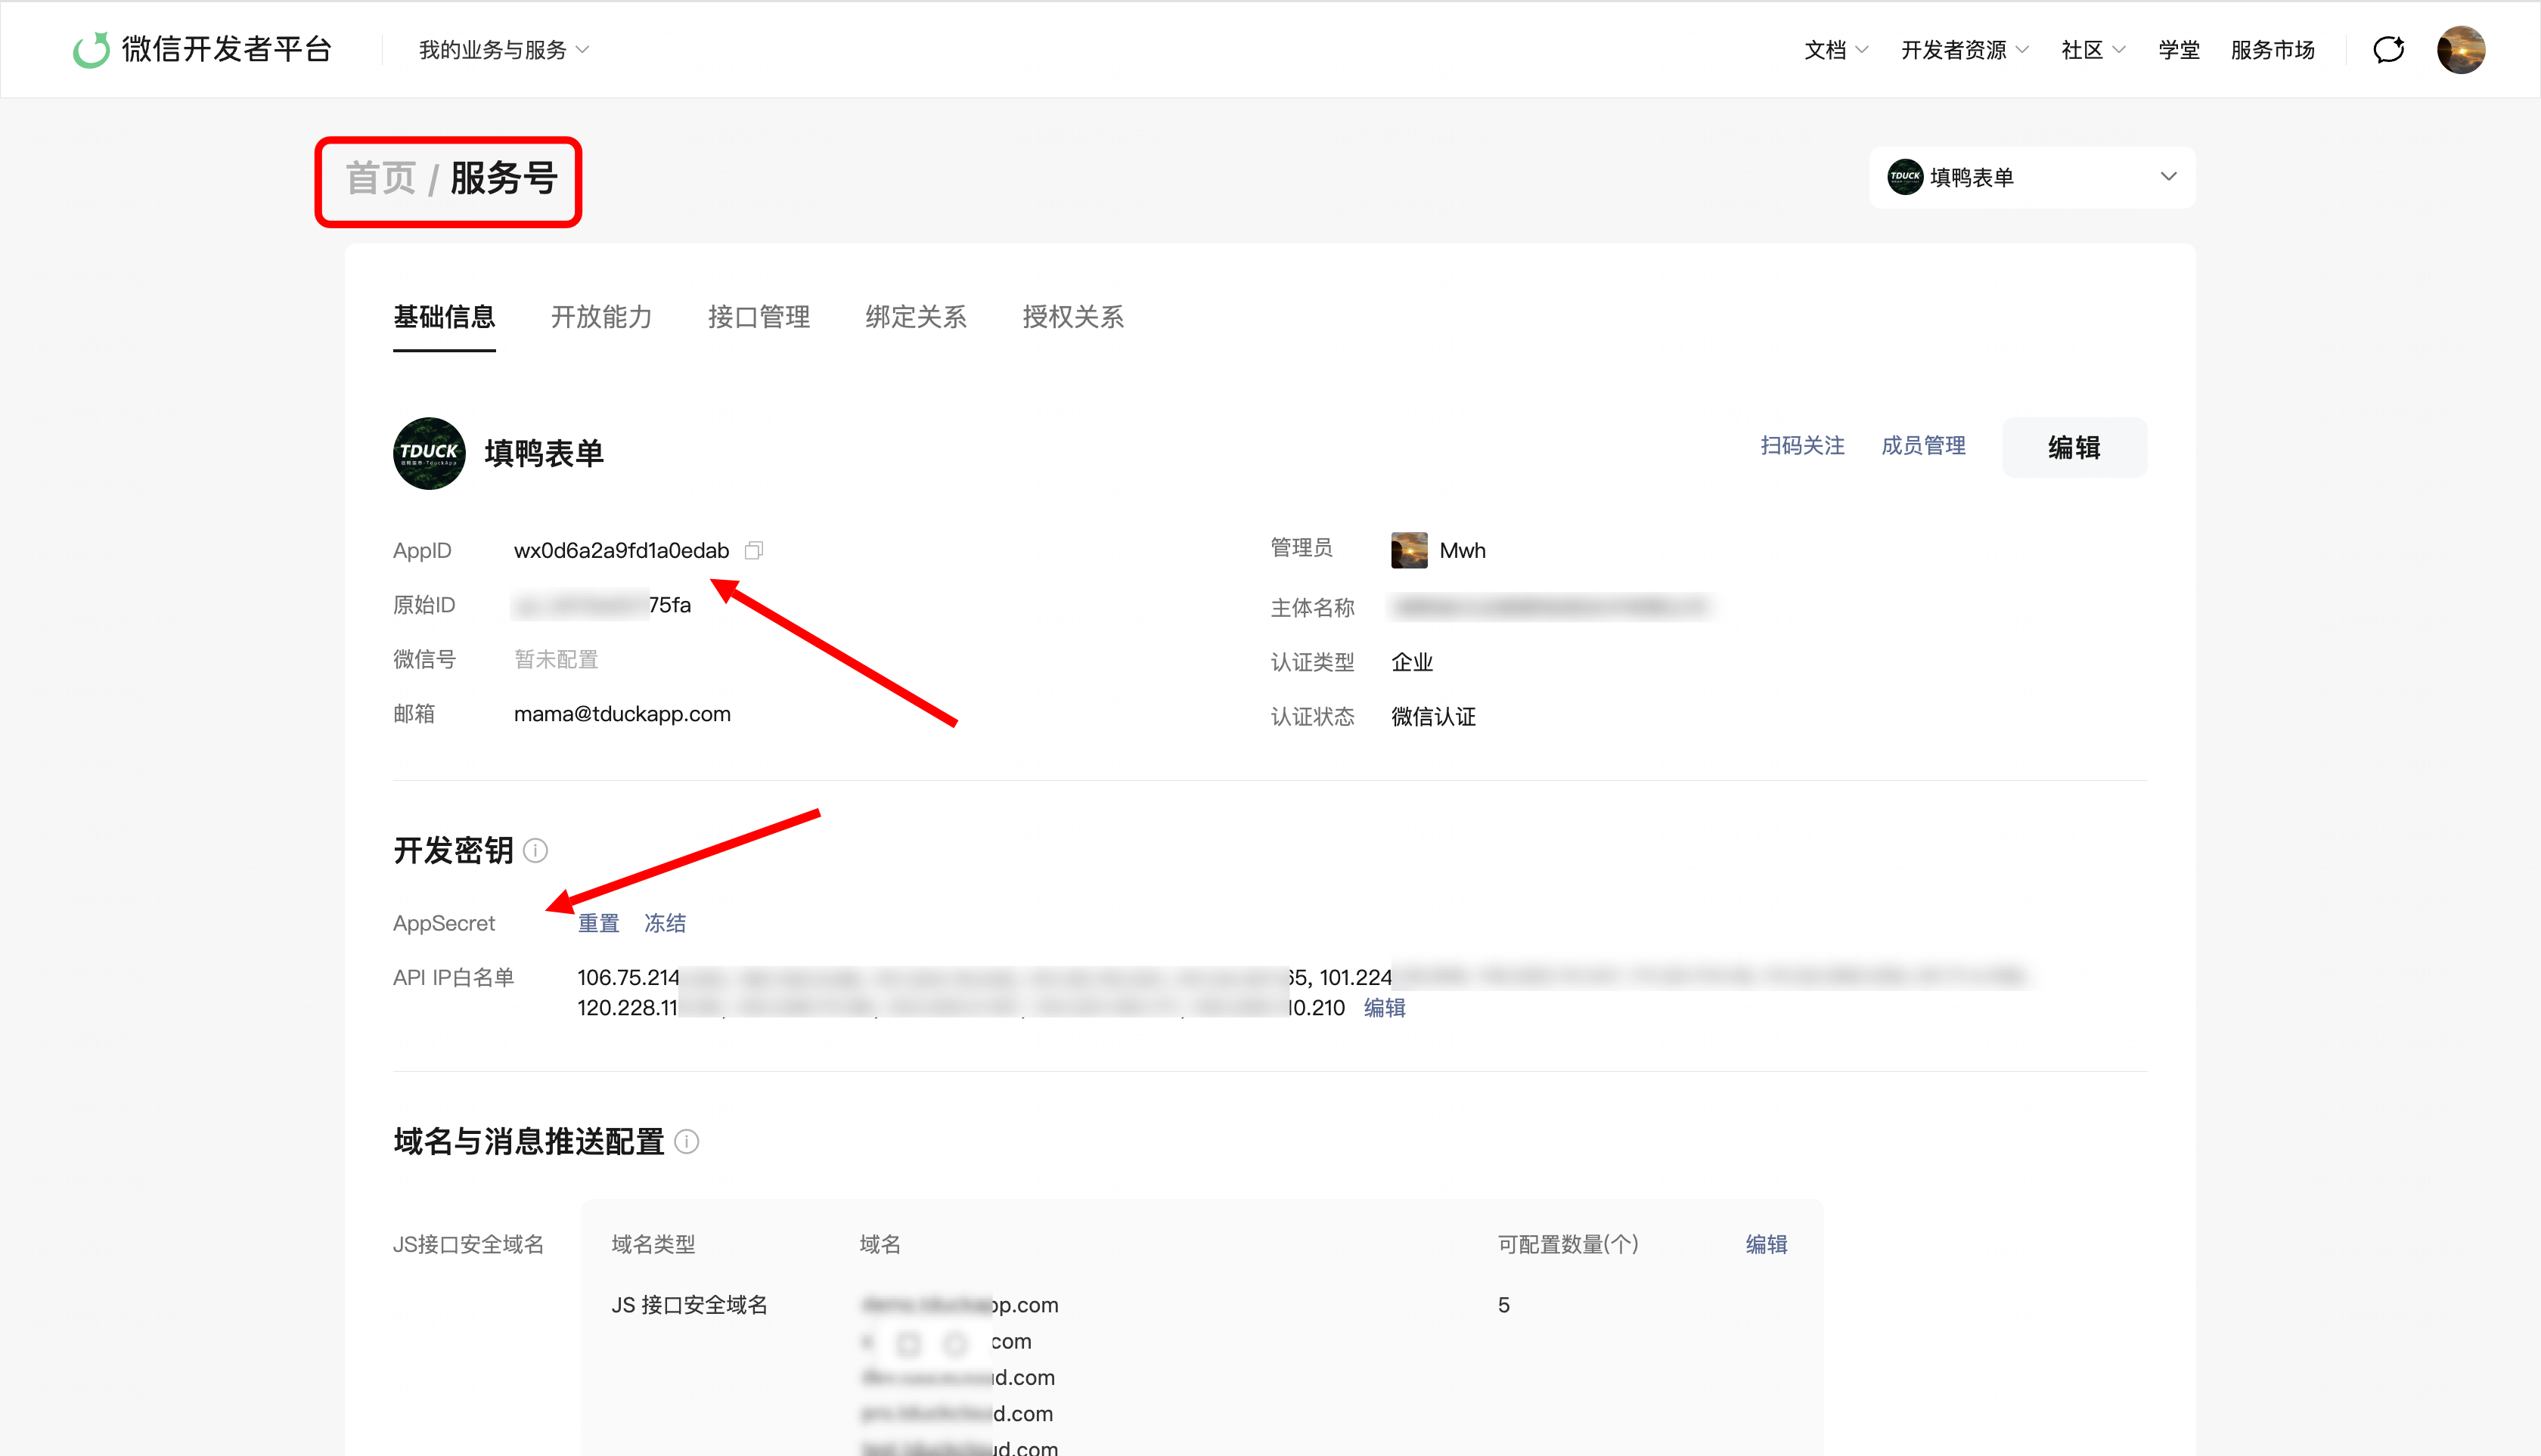Viewport: 2541px width, 1456px height.
Task: Open the user avatar in top right
Action: tap(2461, 49)
